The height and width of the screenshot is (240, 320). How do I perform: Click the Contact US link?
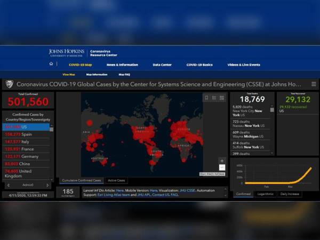[x=161, y=195]
